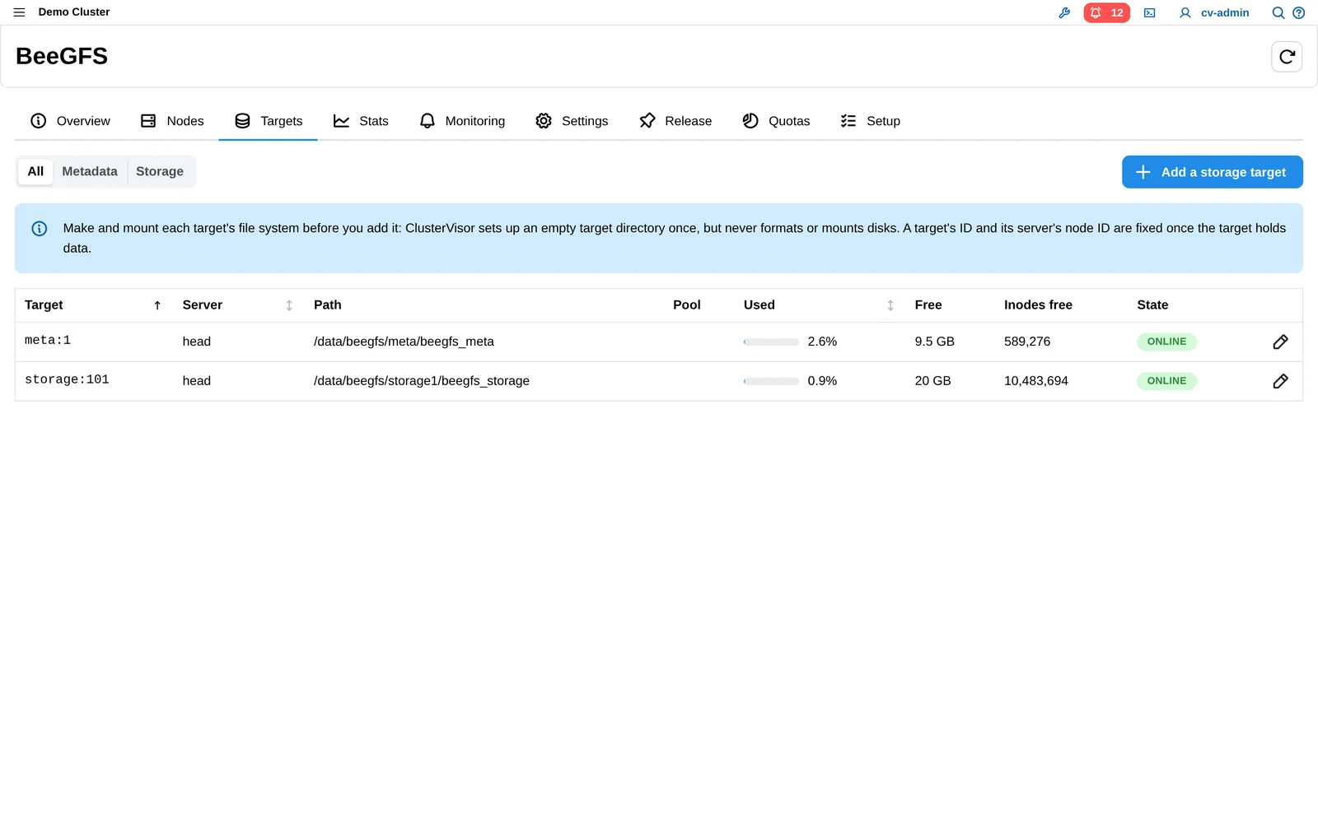Screen dimensions: 1318x823
Task: Edit the storage:101 target pencil icon
Action: 1280,382
